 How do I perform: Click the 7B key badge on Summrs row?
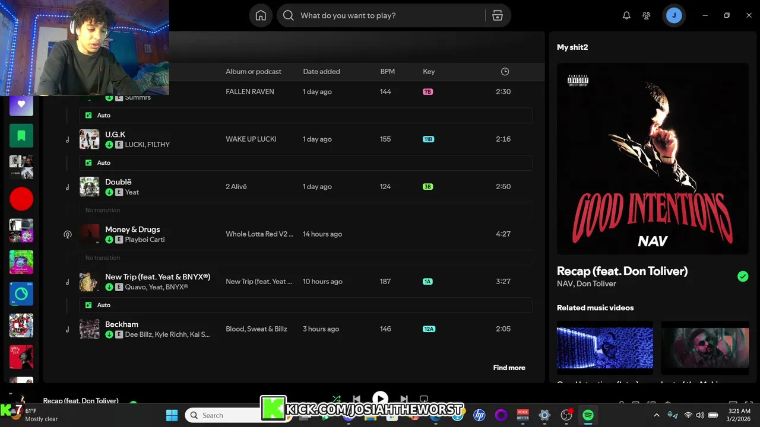click(427, 92)
